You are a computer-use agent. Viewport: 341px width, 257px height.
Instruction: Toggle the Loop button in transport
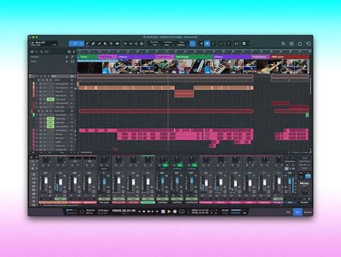pyautogui.click(x=181, y=211)
